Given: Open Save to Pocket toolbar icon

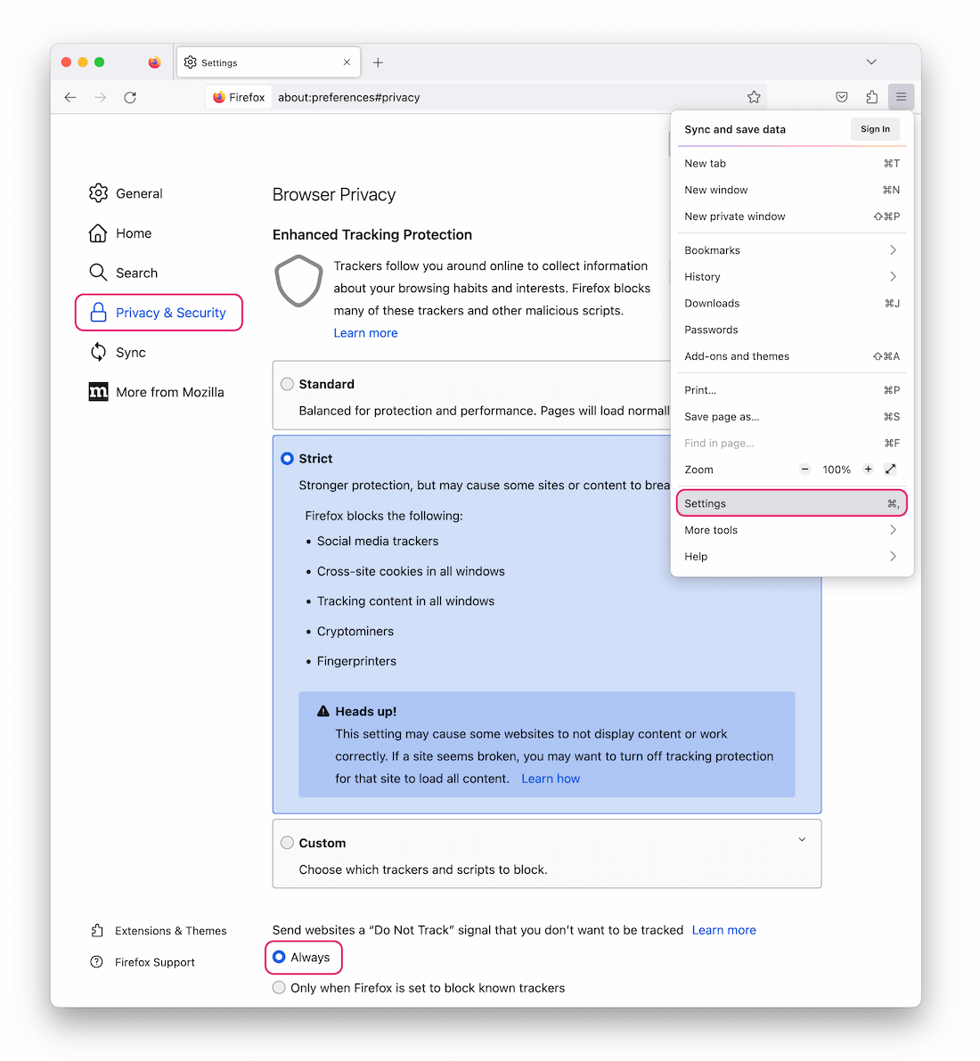Looking at the screenshot, I should click(x=841, y=97).
